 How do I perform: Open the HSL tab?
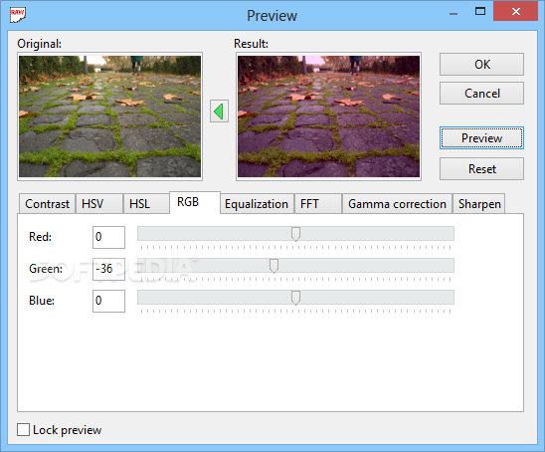pos(146,204)
